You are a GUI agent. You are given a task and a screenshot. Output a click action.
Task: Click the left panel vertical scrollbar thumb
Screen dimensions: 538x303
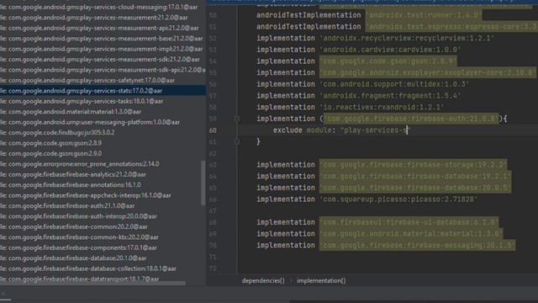(203, 183)
